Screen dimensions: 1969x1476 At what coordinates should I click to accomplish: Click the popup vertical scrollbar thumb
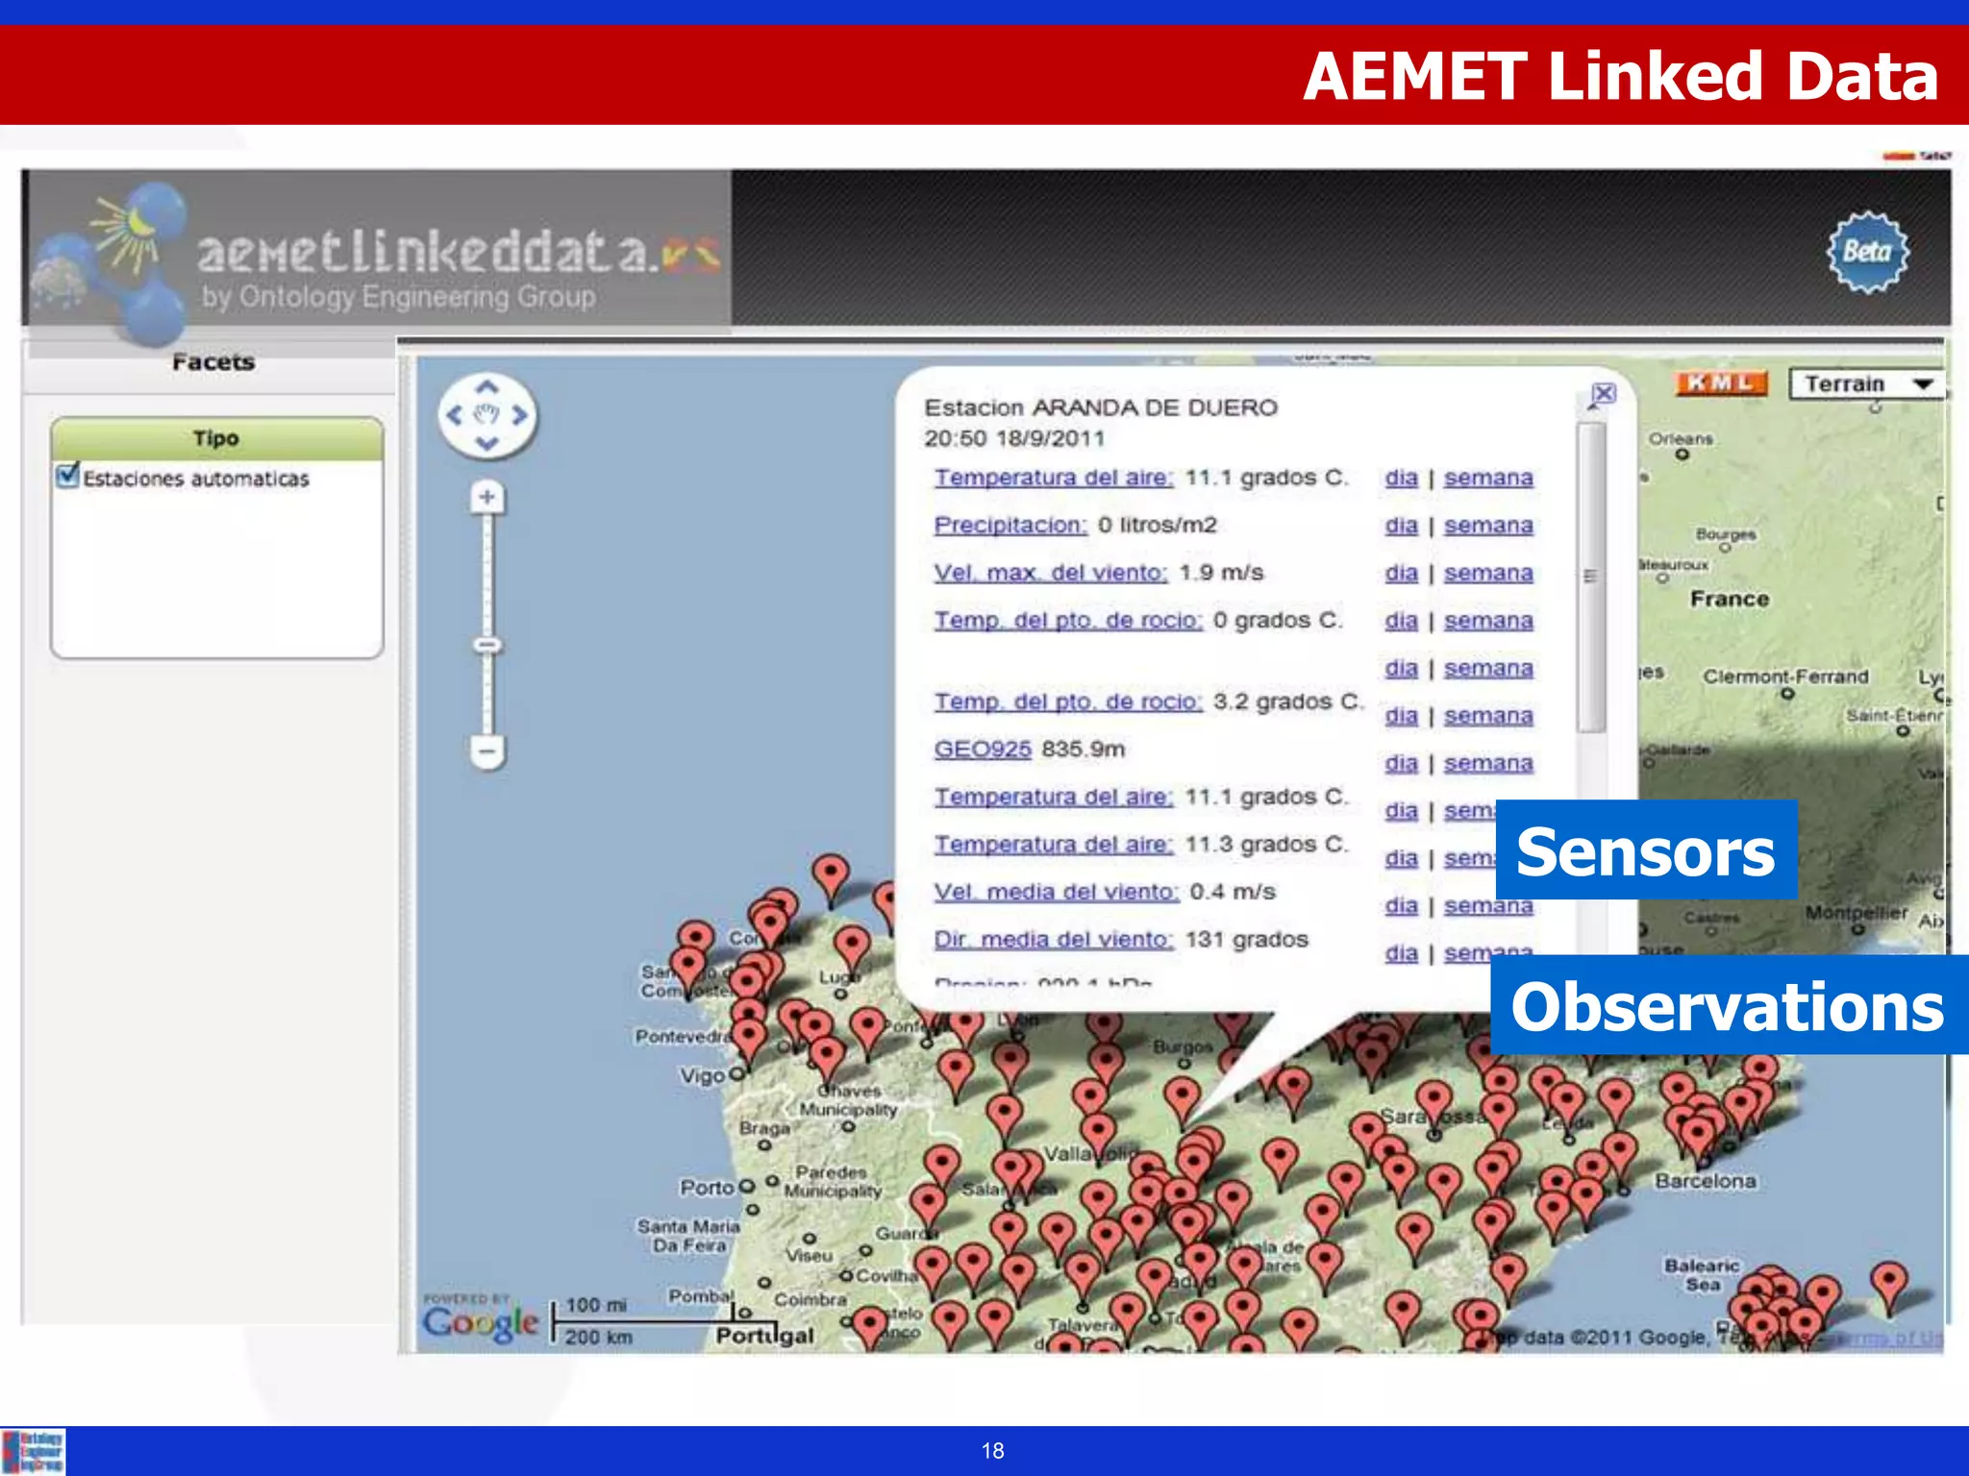1591,577
